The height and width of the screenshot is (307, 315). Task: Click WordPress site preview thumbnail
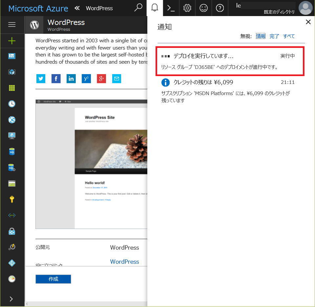point(91,164)
